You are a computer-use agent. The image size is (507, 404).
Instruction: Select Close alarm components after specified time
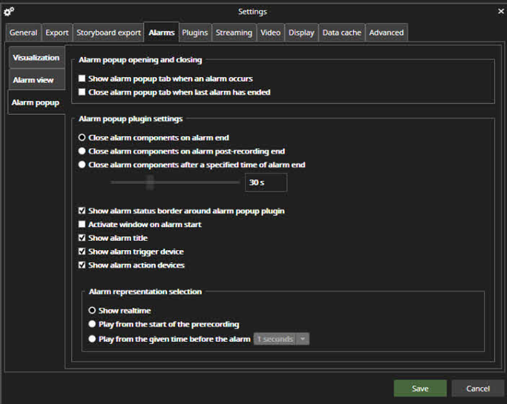[x=82, y=165]
